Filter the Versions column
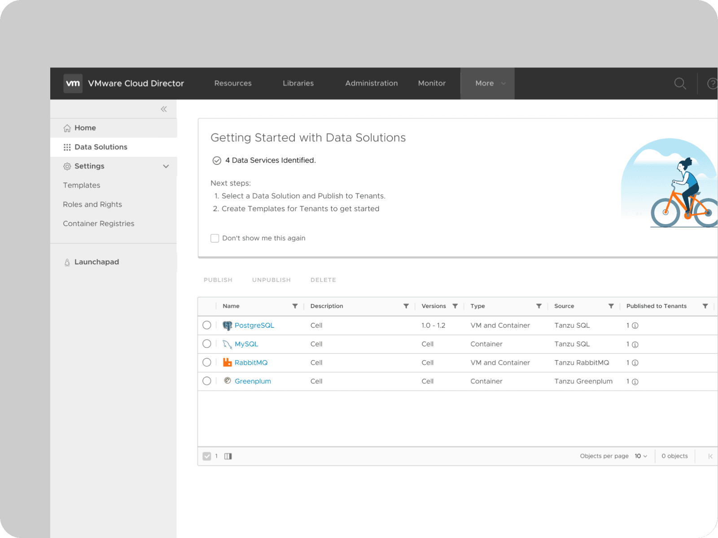Screen dimensions: 718x538 (455, 306)
